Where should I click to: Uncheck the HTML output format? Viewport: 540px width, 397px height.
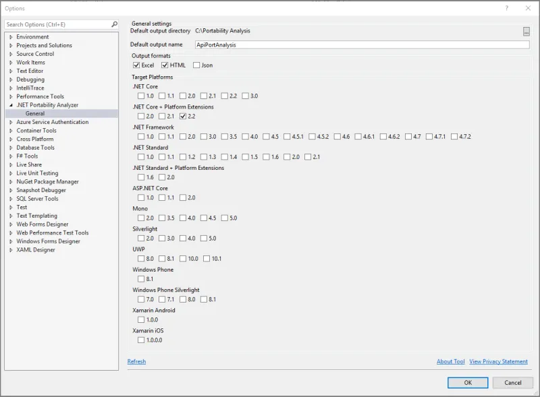[x=164, y=65]
